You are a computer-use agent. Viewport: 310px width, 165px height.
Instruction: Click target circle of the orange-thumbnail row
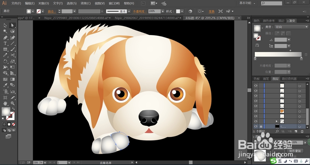(300, 111)
